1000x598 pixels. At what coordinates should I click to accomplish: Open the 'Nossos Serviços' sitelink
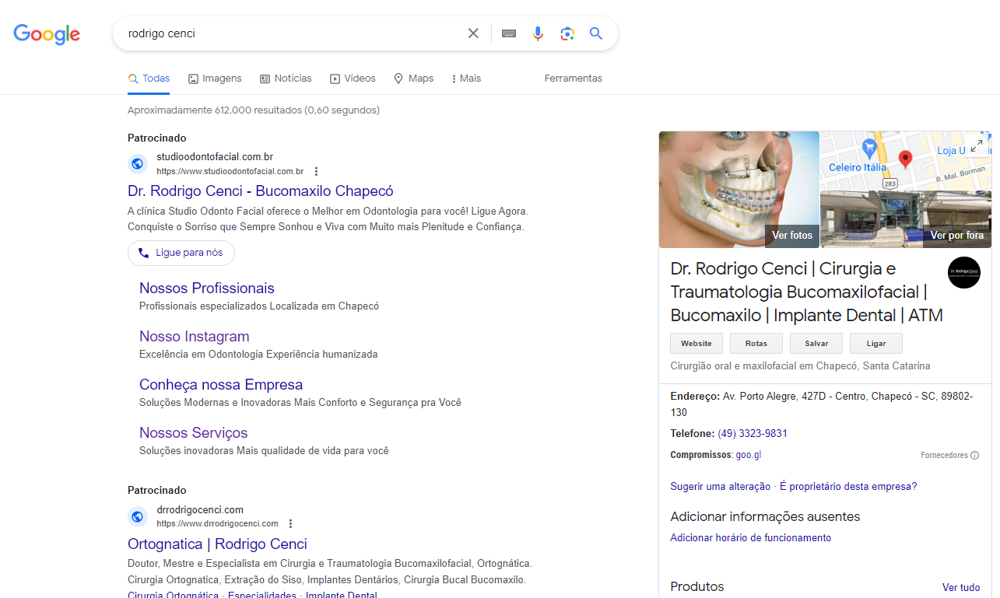click(194, 433)
